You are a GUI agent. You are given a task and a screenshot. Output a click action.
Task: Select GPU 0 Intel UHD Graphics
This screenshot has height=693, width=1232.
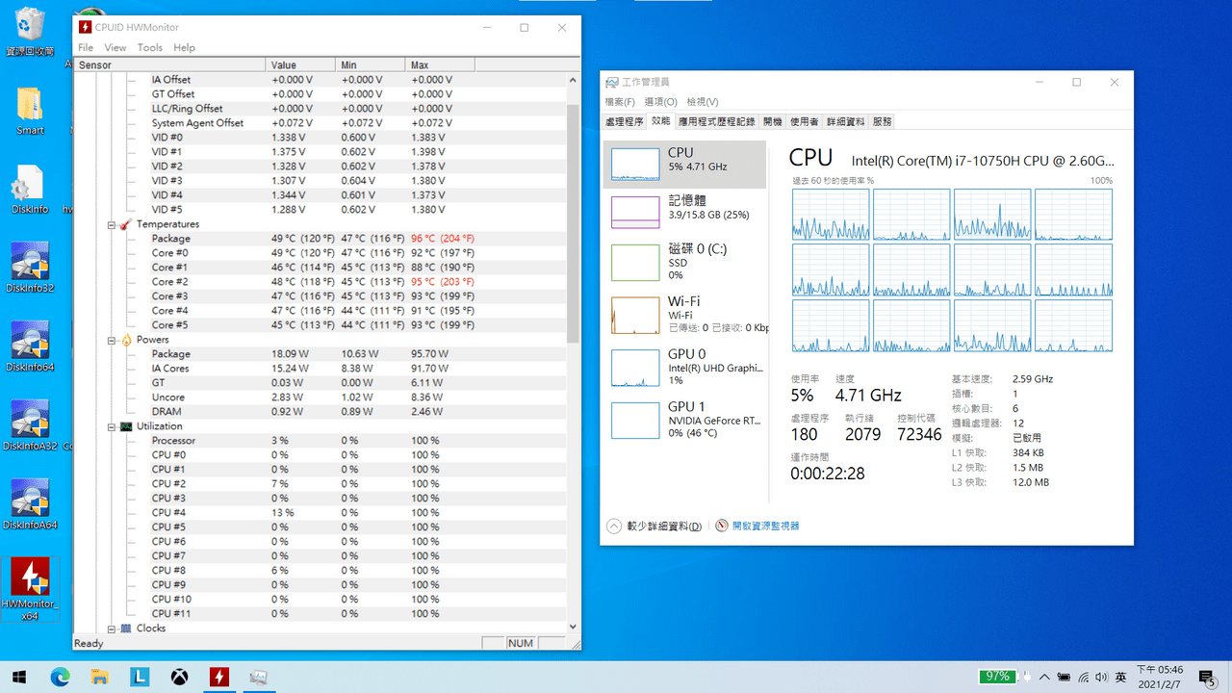pos(685,367)
